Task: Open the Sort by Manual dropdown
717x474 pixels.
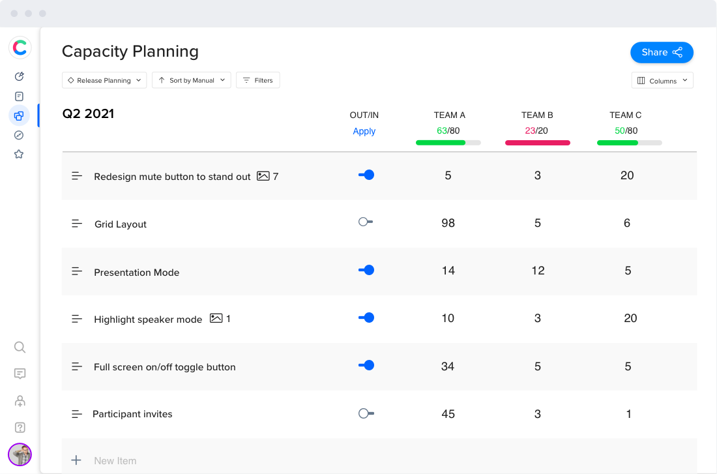Action: pyautogui.click(x=191, y=80)
